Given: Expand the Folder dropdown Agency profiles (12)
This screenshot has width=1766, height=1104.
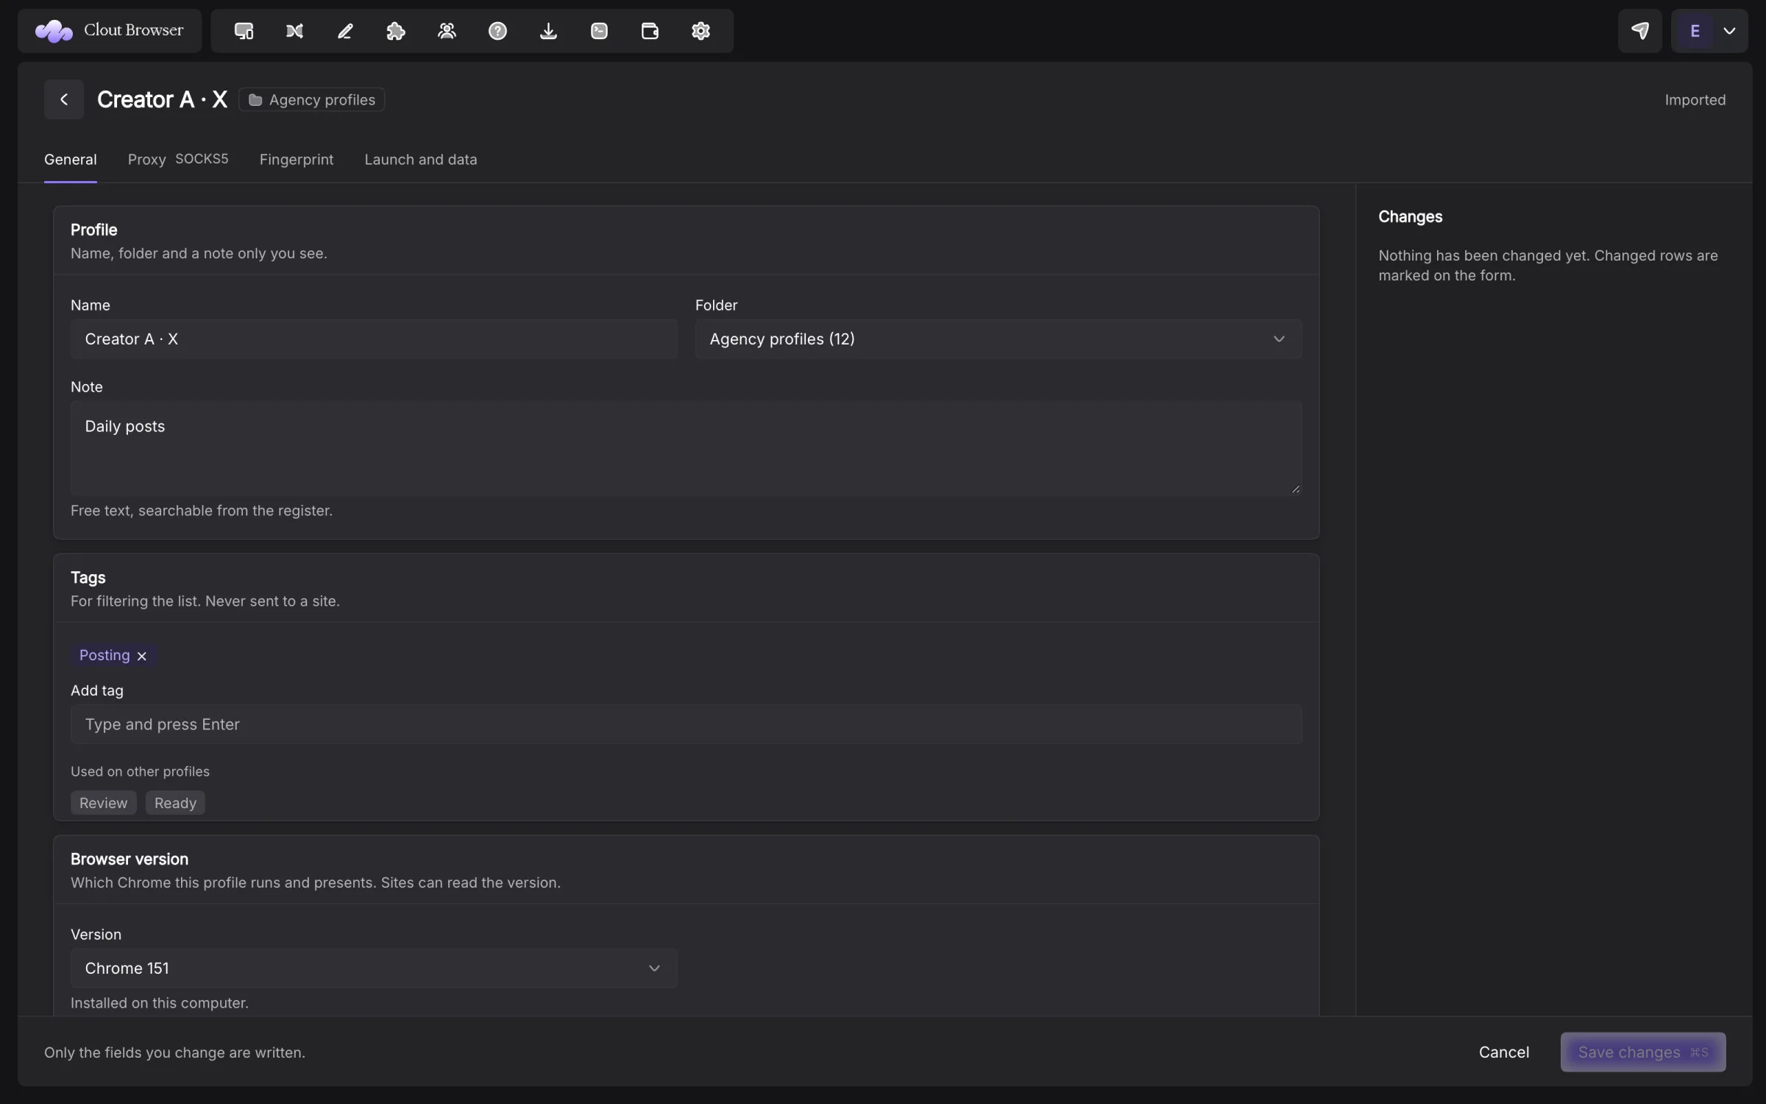Looking at the screenshot, I should 999,339.
